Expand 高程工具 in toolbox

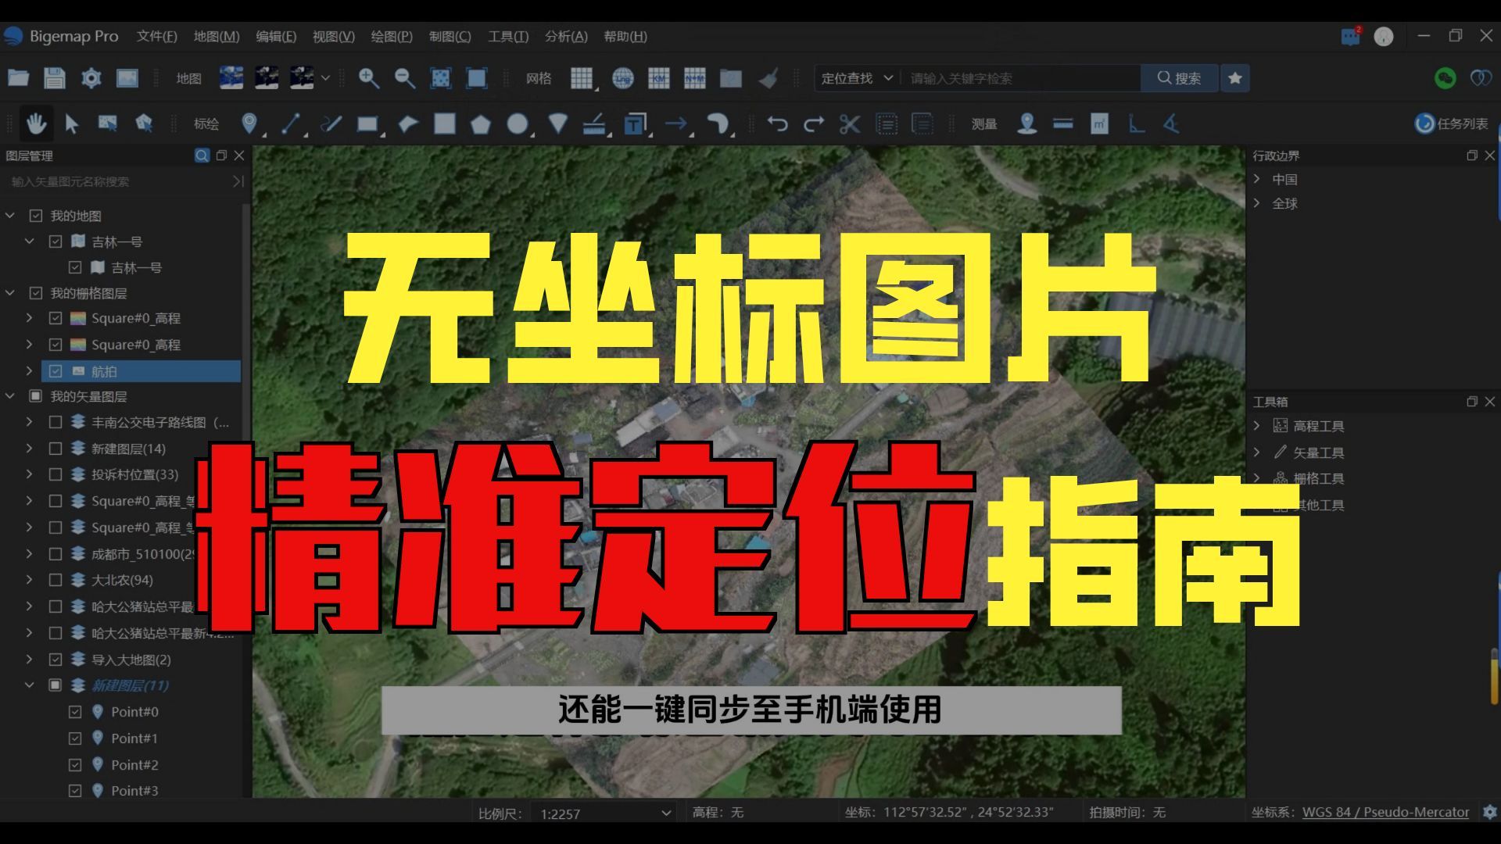tap(1257, 426)
